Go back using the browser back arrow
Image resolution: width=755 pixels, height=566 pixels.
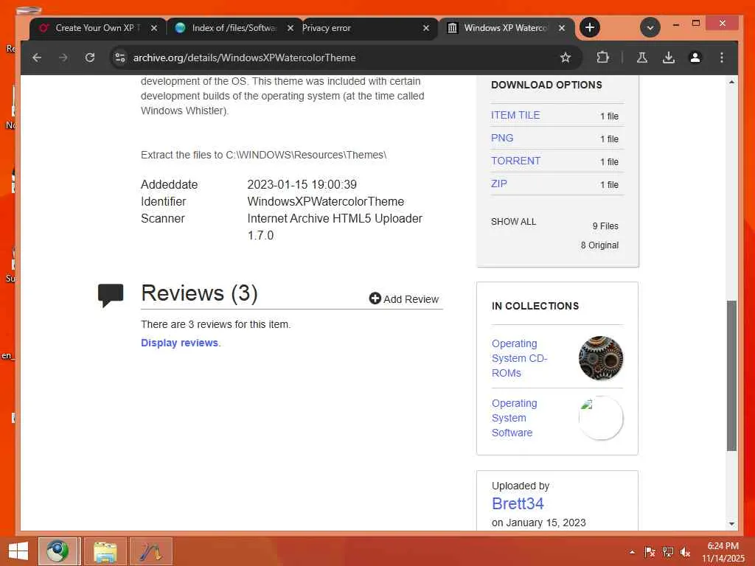[37, 57]
